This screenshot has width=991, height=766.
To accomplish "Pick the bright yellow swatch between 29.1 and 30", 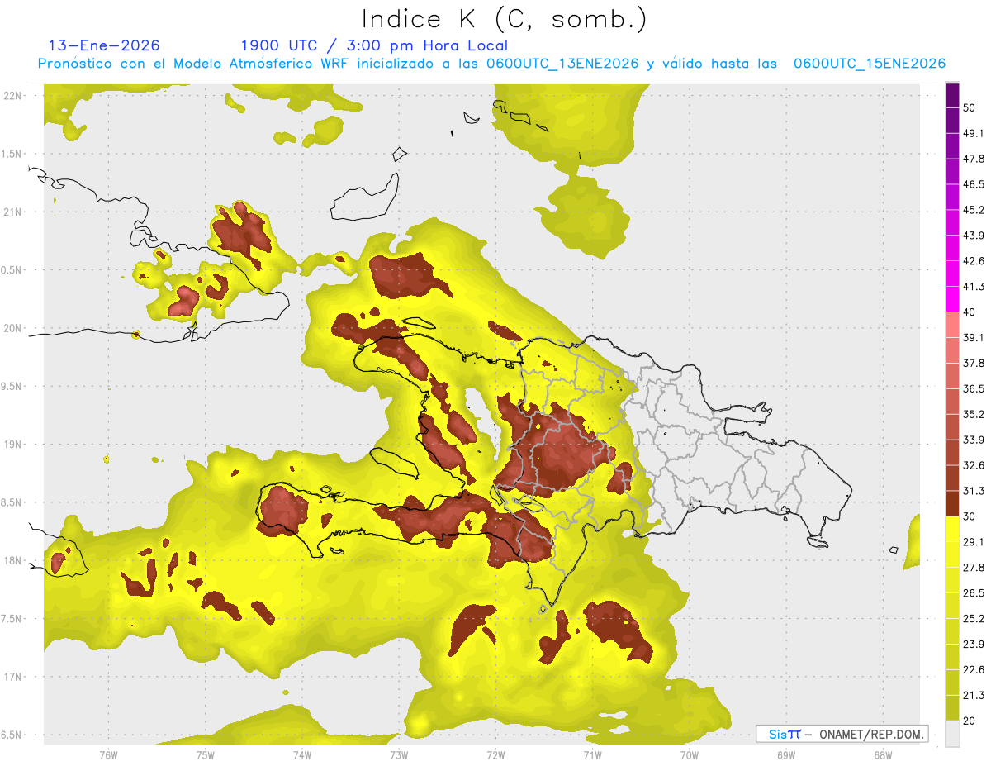I will point(952,529).
